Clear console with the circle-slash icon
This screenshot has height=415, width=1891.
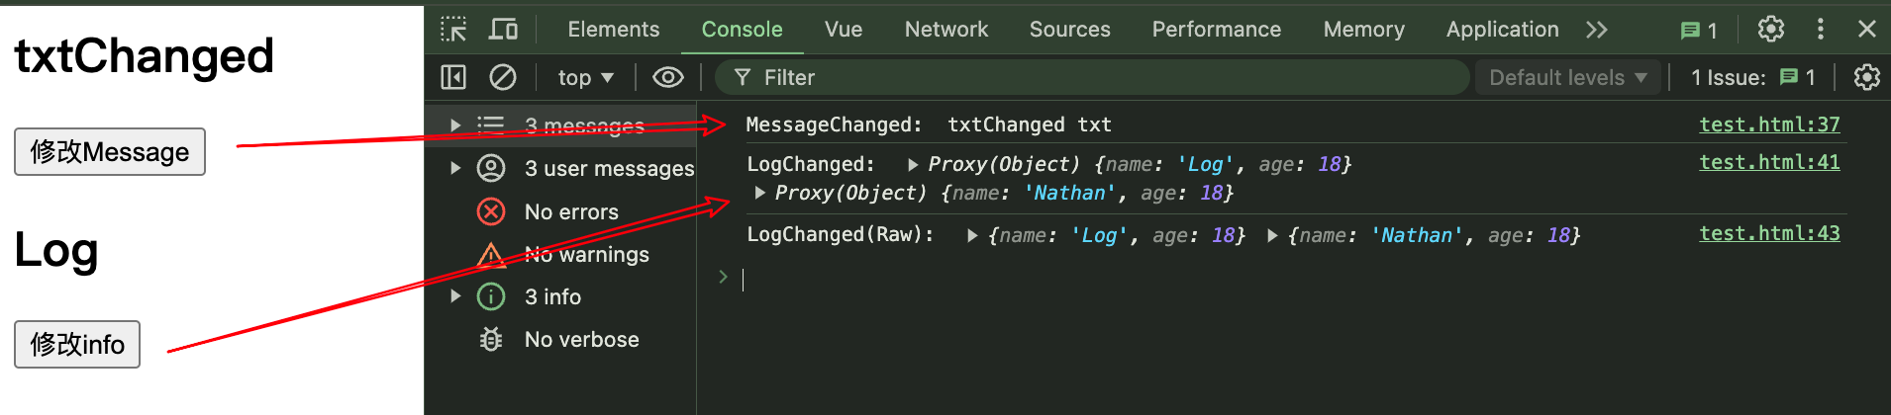pos(503,77)
